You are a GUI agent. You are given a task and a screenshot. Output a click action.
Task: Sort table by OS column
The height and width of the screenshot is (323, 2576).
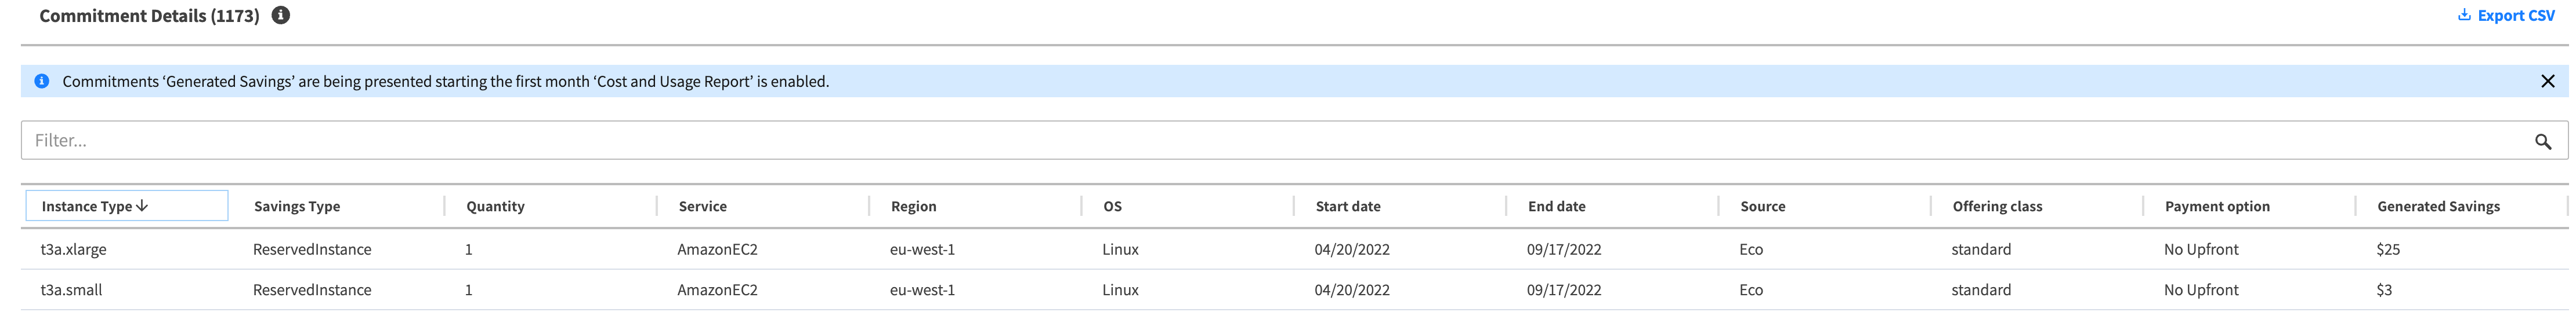pos(1112,206)
